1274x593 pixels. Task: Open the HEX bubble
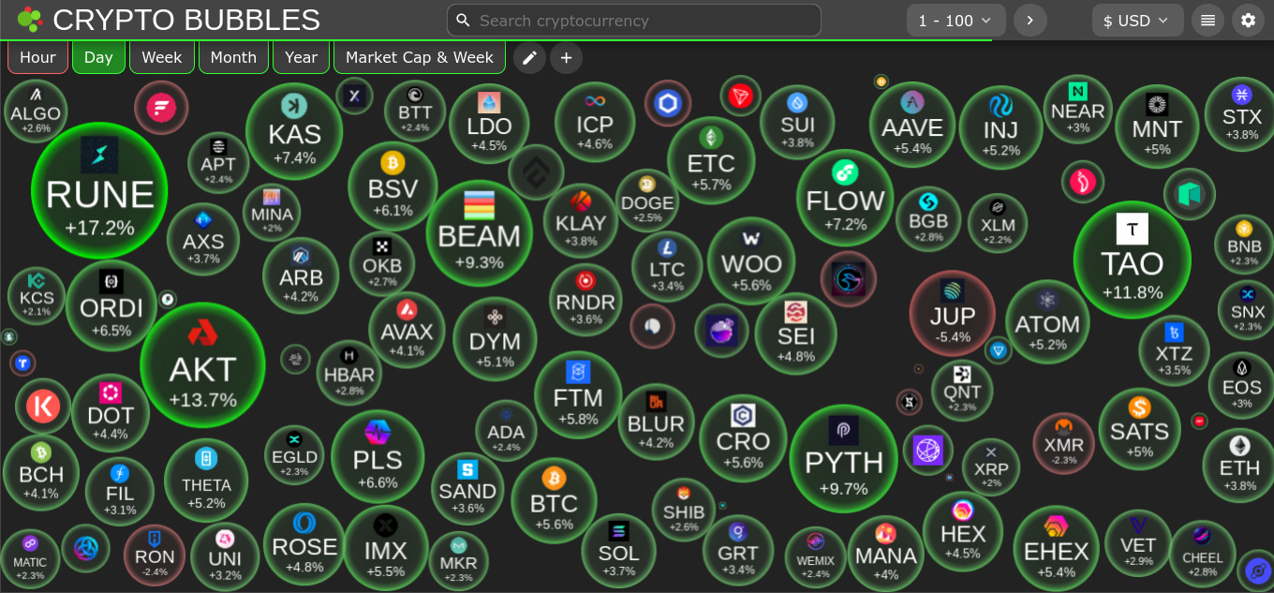[x=963, y=531]
